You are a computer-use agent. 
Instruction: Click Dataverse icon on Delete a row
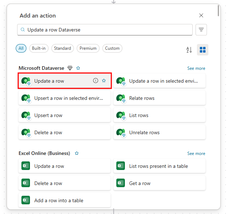click(x=26, y=133)
